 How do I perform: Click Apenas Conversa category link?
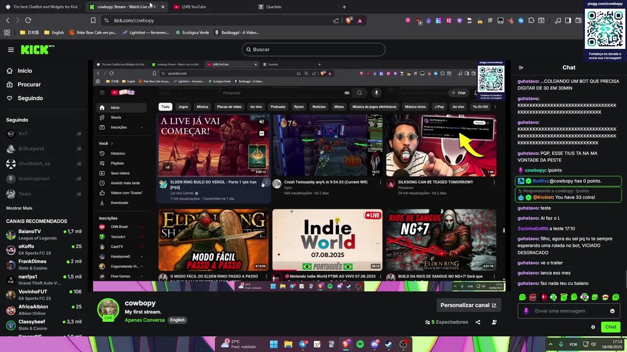pyautogui.click(x=145, y=320)
